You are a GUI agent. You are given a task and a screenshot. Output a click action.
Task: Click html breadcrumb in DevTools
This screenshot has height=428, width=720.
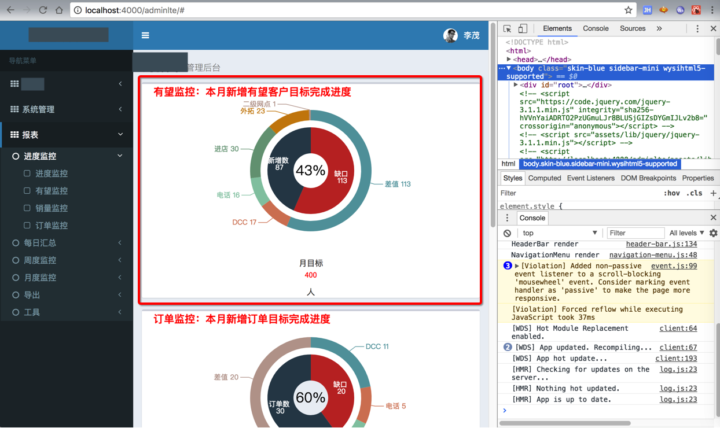point(508,164)
